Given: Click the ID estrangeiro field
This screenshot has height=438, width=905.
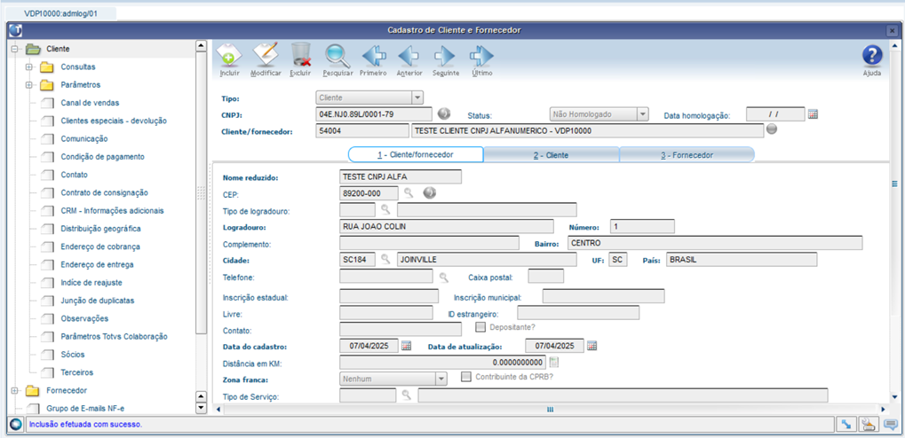Looking at the screenshot, I should click(578, 312).
